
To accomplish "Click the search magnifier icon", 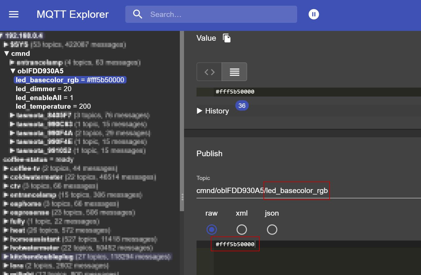I will [x=138, y=14].
